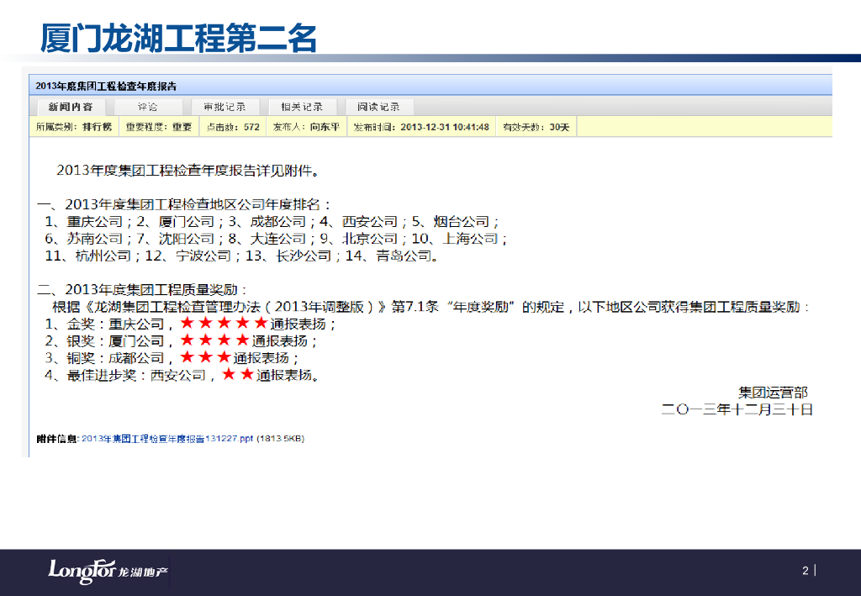Click the 重要程度: 重要 field
Image resolution: width=861 pixels, height=596 pixels.
(159, 127)
